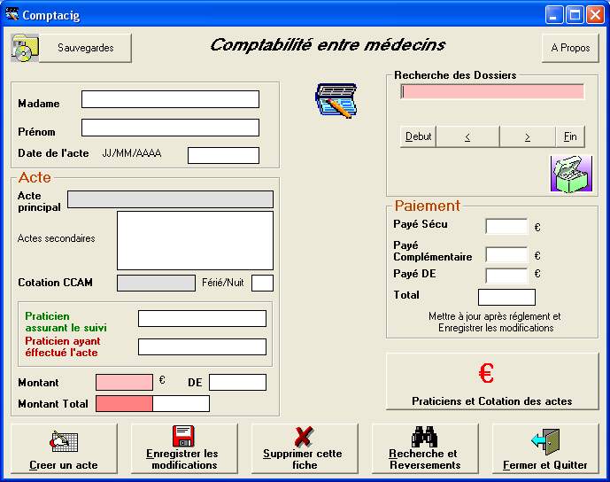Open Praticiens et Cotation des actes

tap(492, 381)
